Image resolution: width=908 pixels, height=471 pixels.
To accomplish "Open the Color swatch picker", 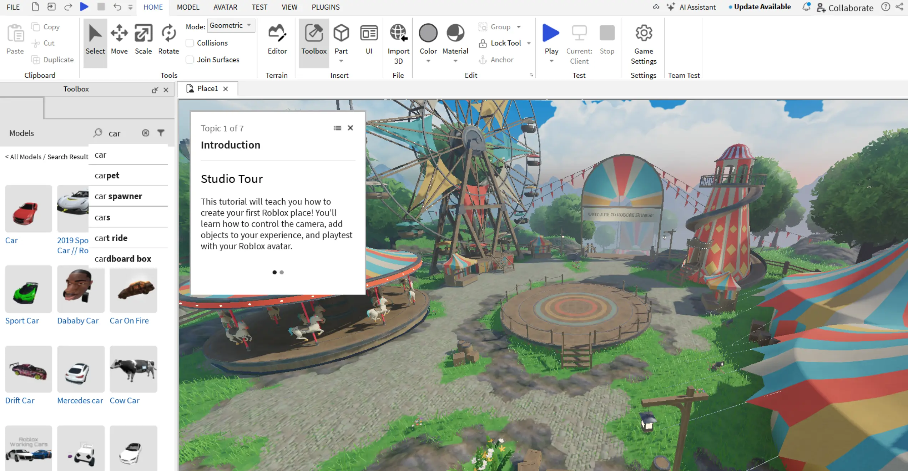I will point(428,33).
